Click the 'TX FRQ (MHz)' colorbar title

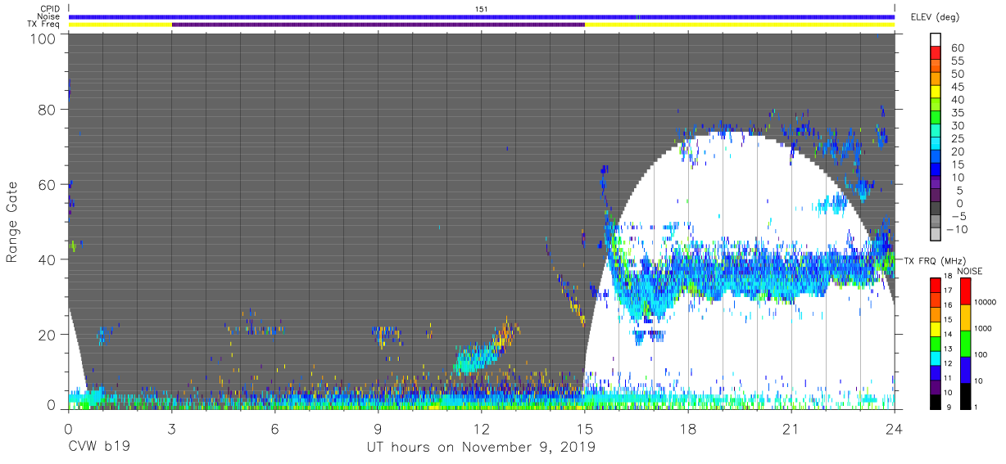coord(936,261)
